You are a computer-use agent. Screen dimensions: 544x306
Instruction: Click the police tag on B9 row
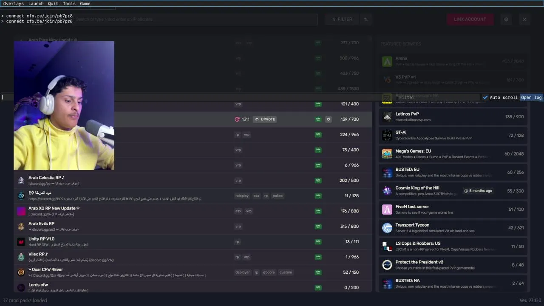278,196
